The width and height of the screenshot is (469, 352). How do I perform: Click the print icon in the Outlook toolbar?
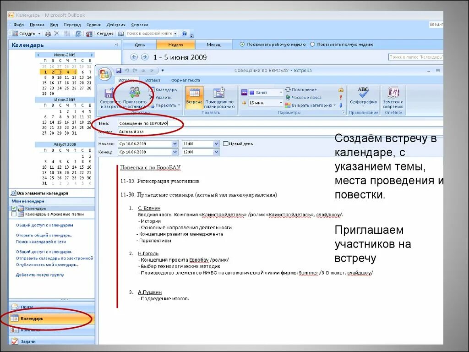48,33
